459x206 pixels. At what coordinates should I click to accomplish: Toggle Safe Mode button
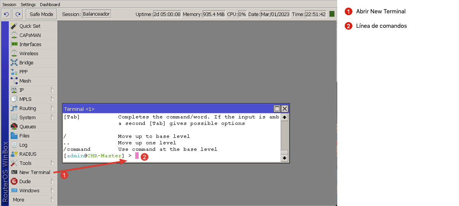42,14
